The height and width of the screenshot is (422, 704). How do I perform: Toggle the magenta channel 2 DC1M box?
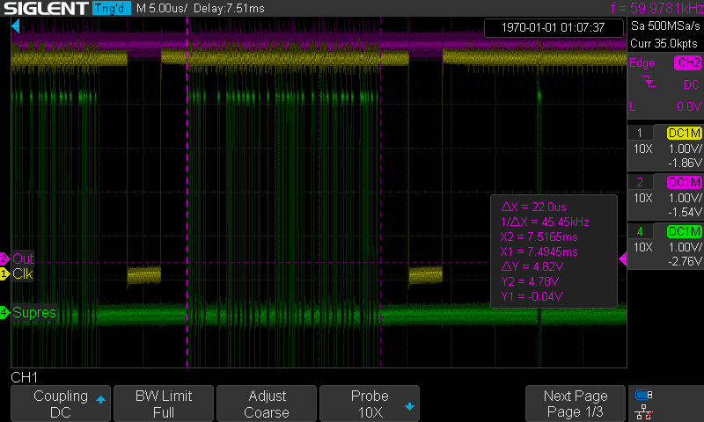[x=683, y=182]
